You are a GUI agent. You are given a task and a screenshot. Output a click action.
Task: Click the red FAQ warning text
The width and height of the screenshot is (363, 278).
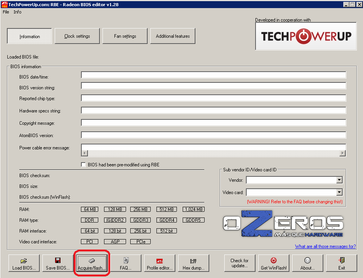[x=295, y=202]
